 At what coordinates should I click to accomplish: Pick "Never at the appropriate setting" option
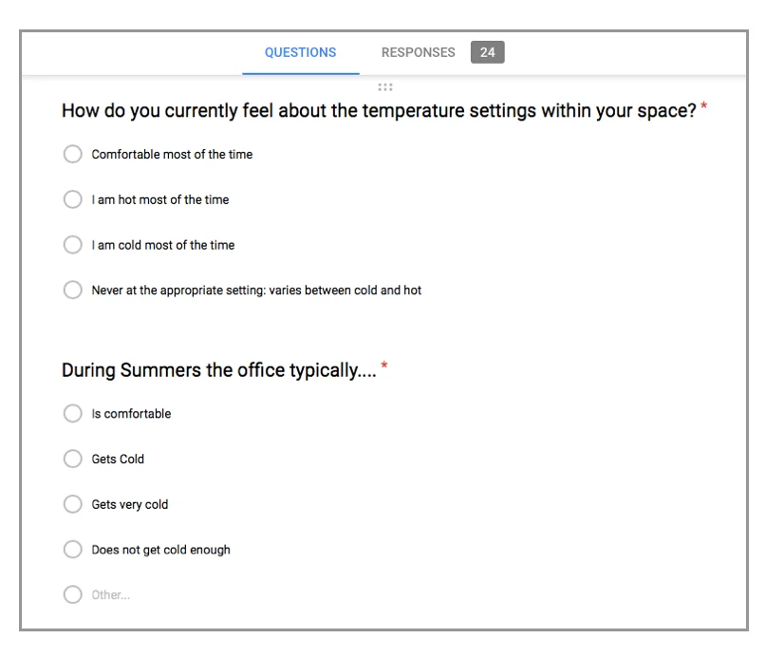[73, 291]
